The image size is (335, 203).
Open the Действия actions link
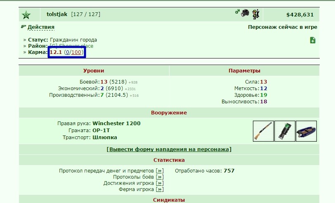pyautogui.click(x=41, y=27)
